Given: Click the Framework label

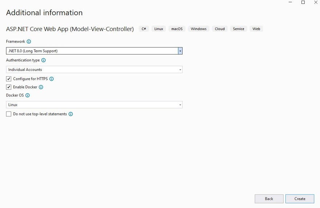Looking at the screenshot, I should (x=16, y=41).
